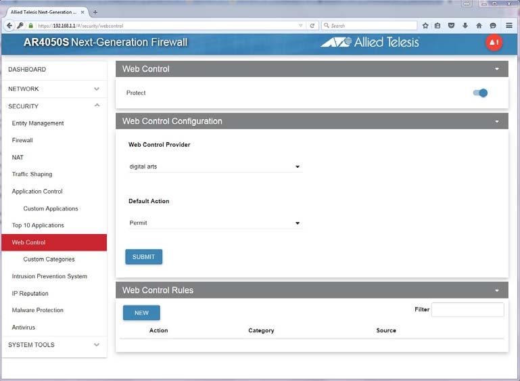Select NAT in the sidebar
520x381 pixels.
click(x=18, y=157)
